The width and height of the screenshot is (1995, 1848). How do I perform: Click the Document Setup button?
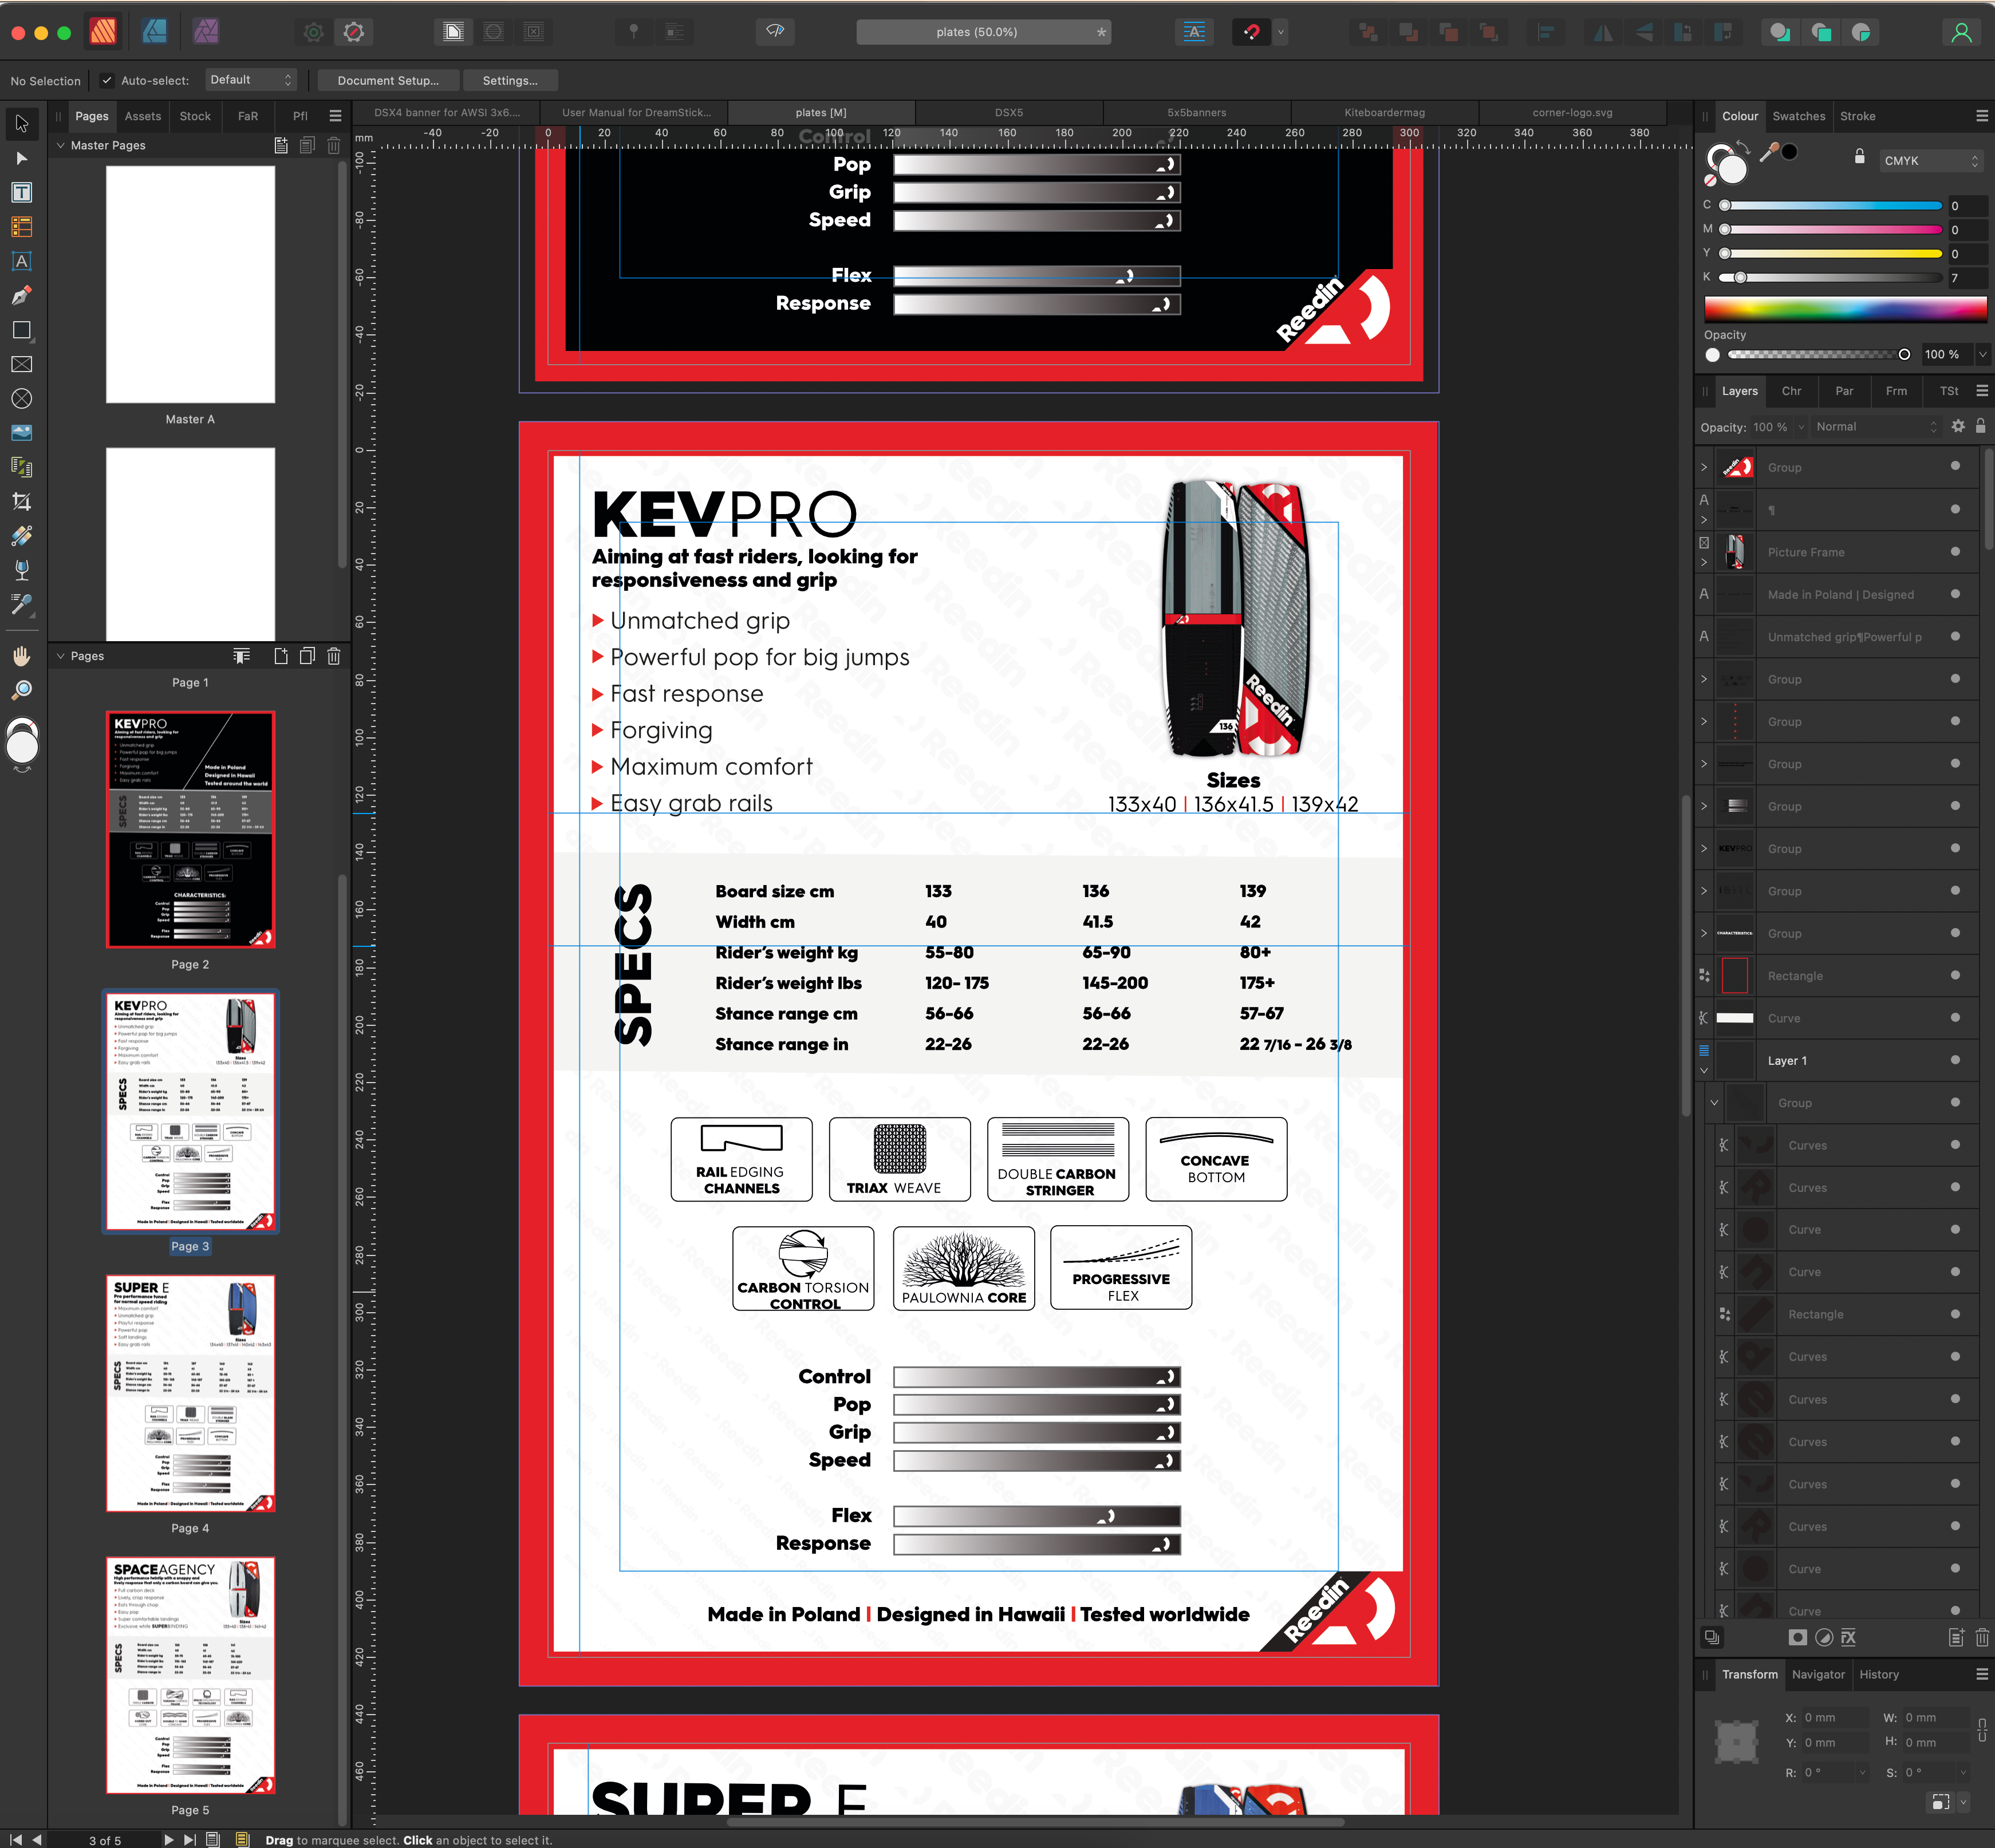click(x=388, y=81)
